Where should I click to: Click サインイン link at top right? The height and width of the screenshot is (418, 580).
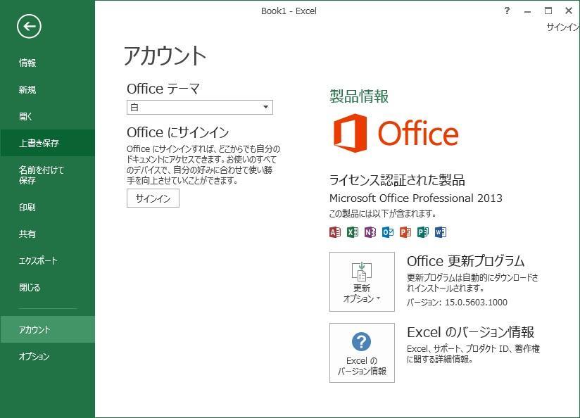coord(563,27)
